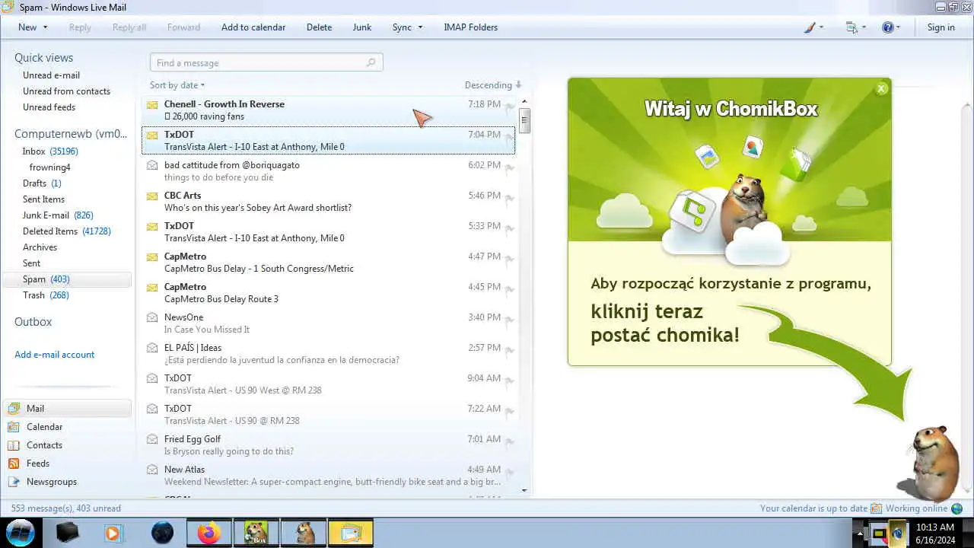
Task: Open the blue Help question-mark icon
Action: coord(887,27)
